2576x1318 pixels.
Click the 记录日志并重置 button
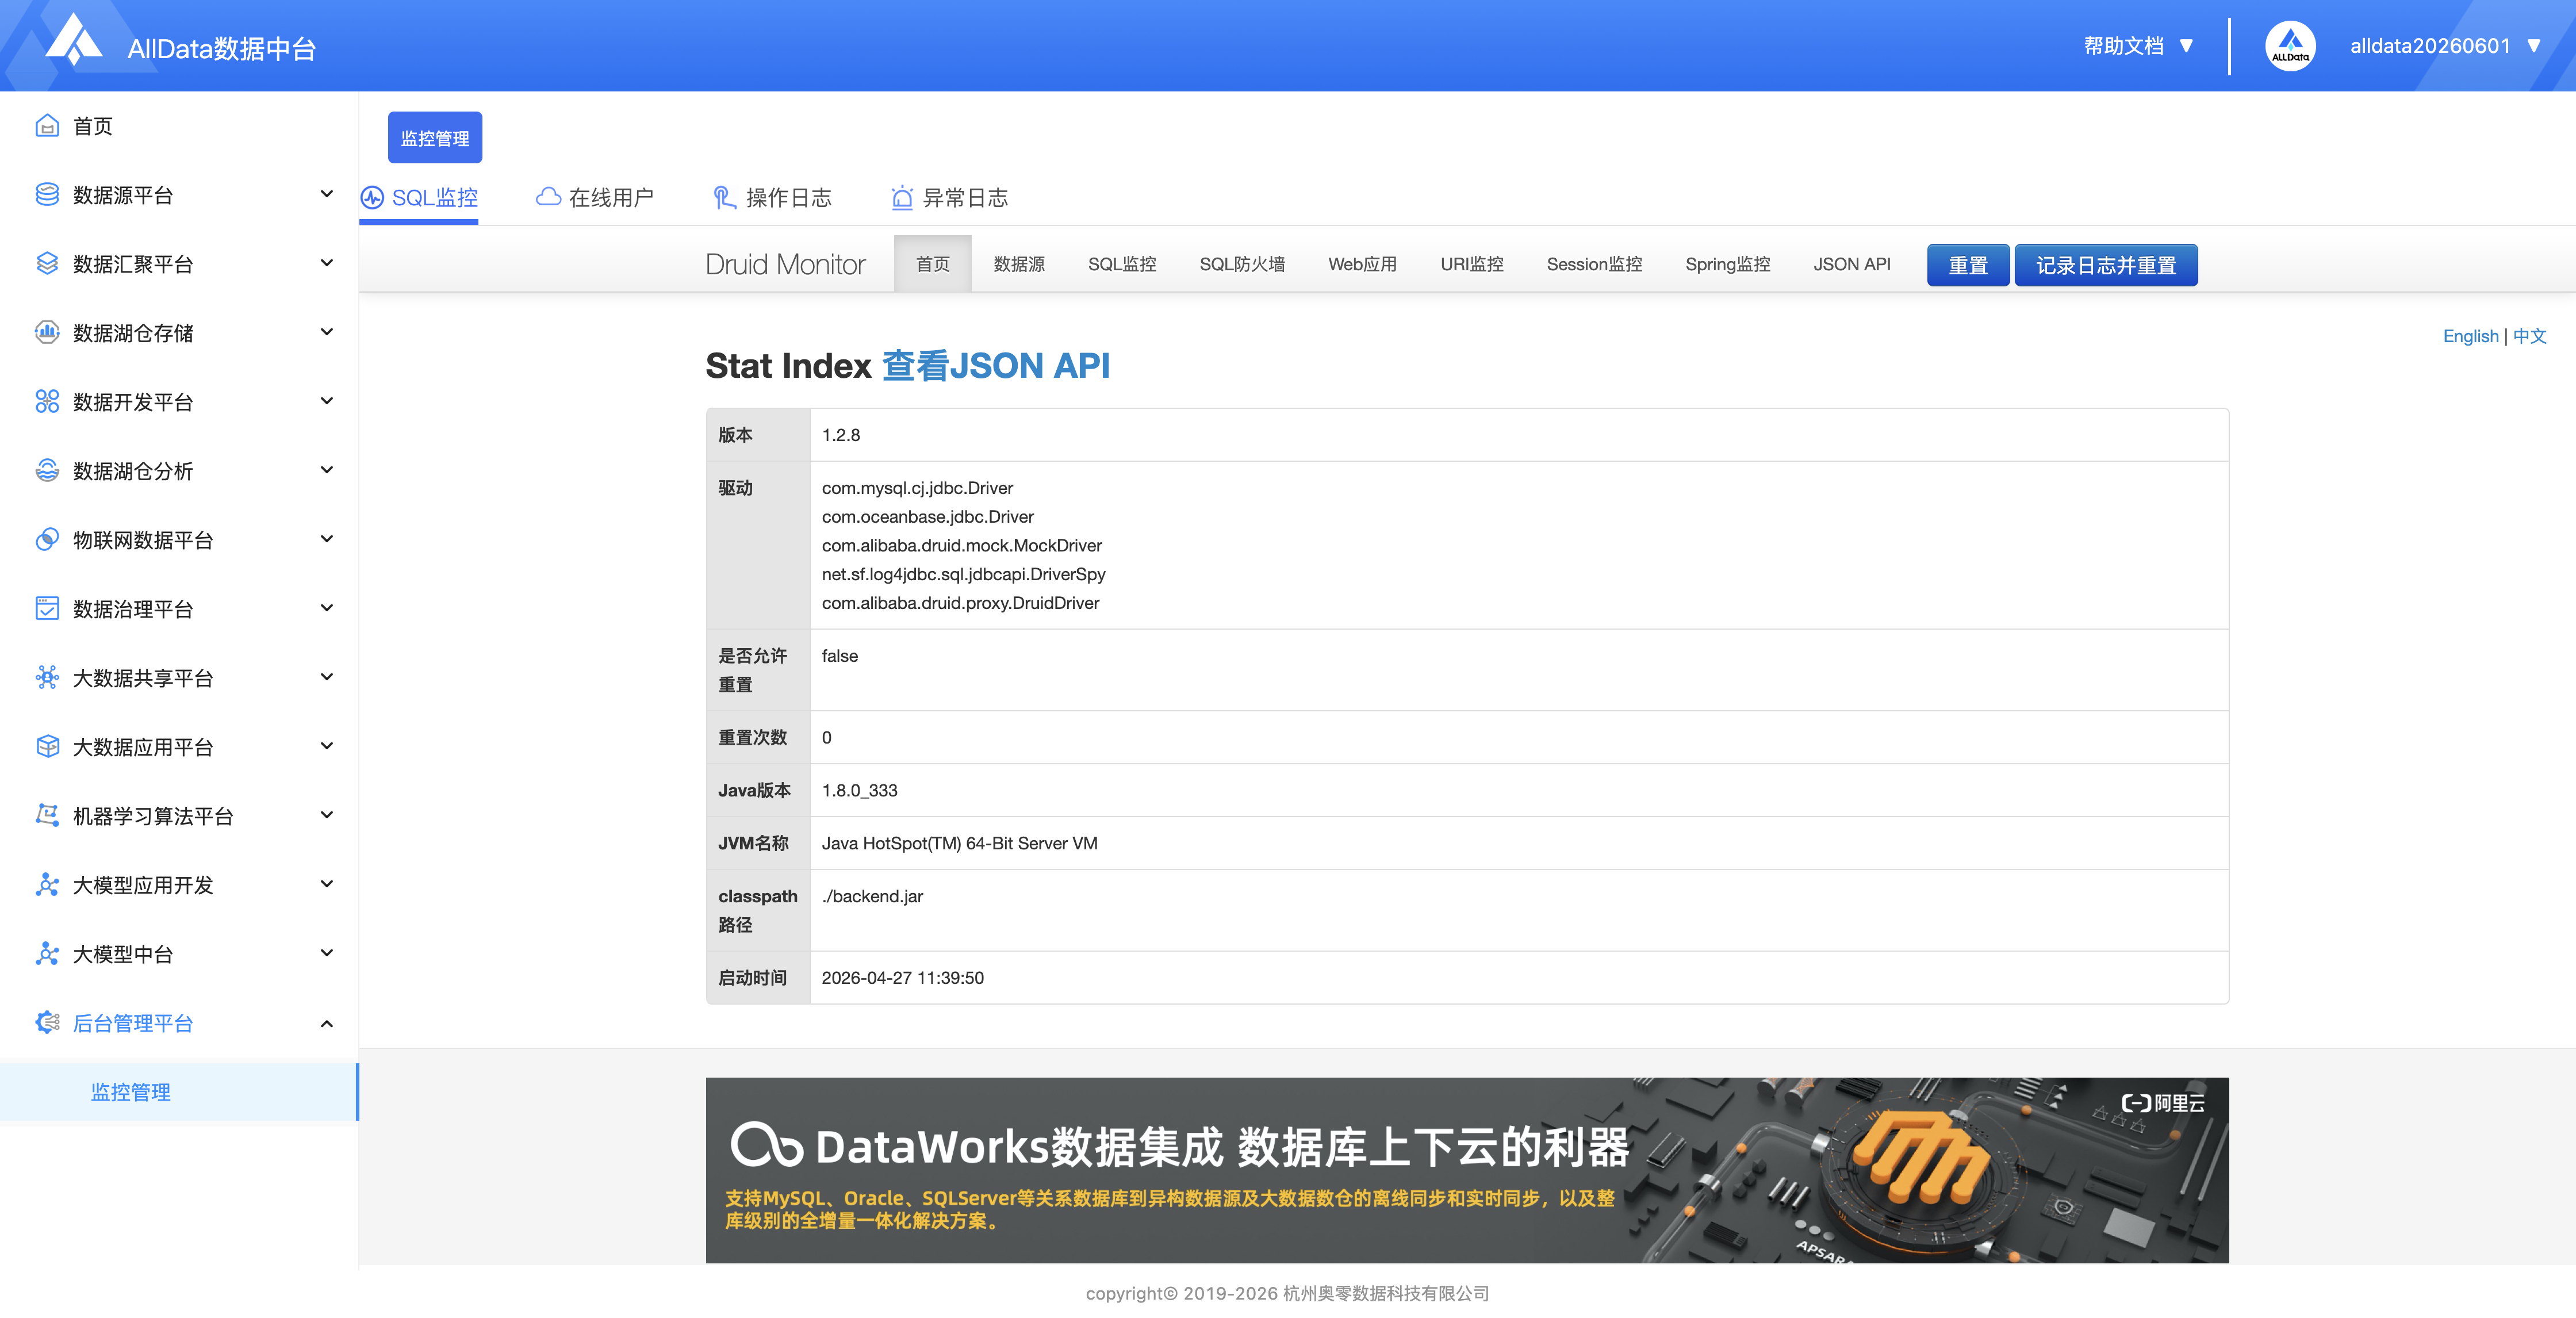click(2106, 265)
